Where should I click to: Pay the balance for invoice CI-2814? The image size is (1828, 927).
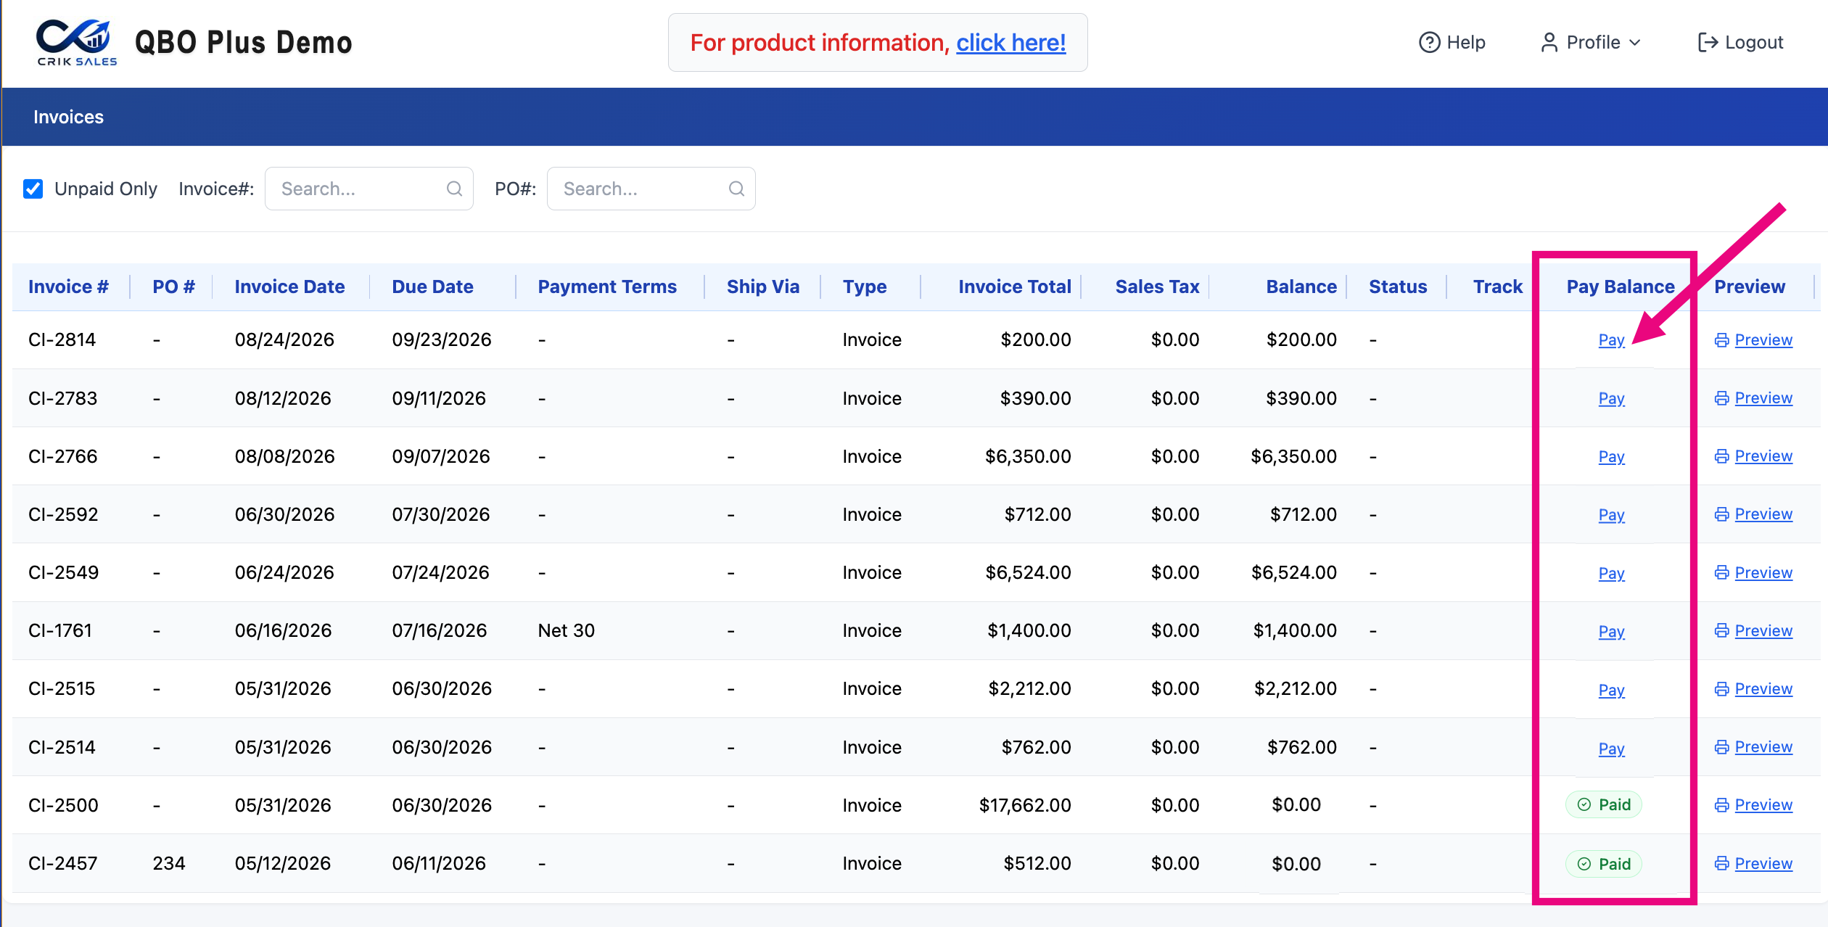(1611, 340)
